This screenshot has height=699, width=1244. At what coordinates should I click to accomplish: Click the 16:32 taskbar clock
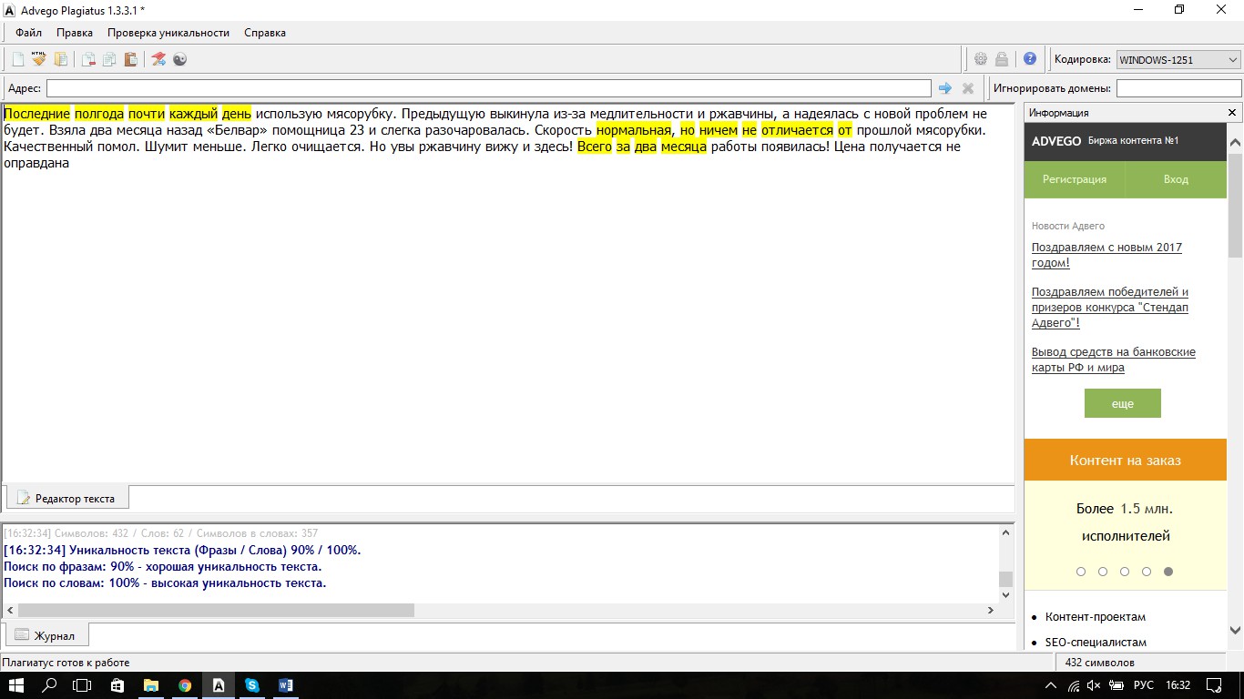click(x=1178, y=685)
